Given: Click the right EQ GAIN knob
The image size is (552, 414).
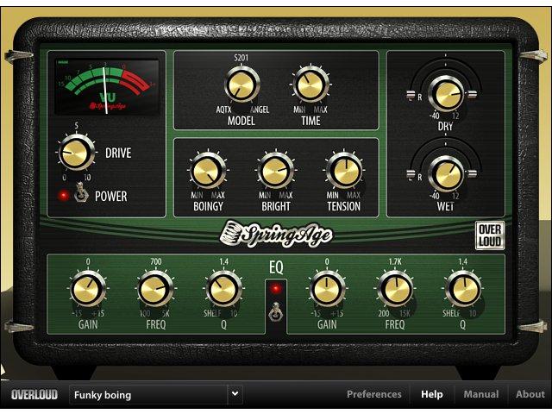Looking at the screenshot, I should point(327,289).
